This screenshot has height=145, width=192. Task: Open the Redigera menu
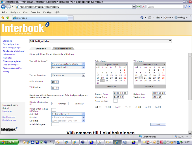coord(15,12)
